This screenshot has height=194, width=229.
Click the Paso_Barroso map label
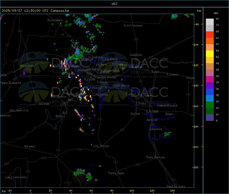(x=156, y=157)
